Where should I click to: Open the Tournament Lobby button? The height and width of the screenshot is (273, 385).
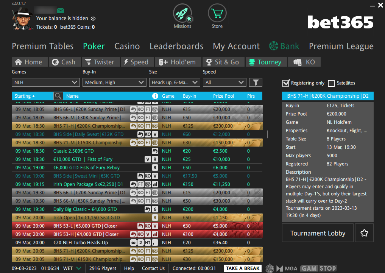coord(318,233)
